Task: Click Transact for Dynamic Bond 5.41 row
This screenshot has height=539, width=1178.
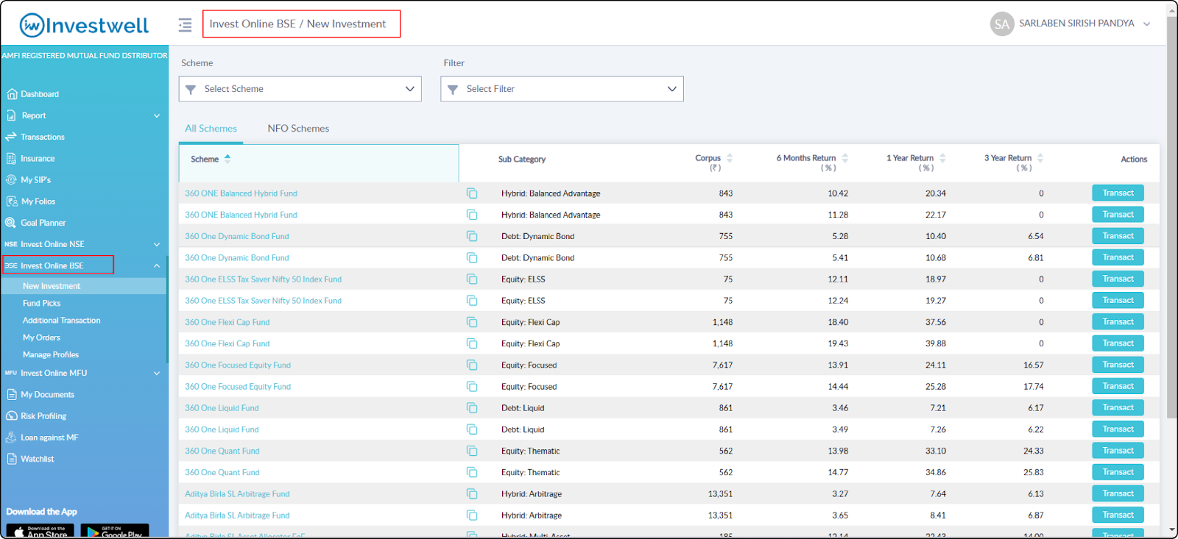Action: click(1118, 257)
